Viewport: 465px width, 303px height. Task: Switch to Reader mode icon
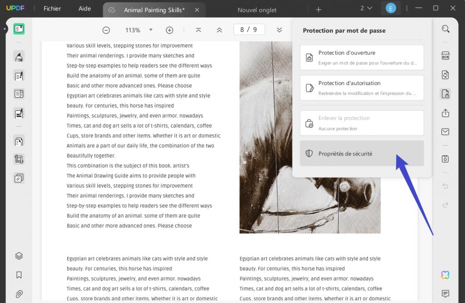(x=19, y=29)
